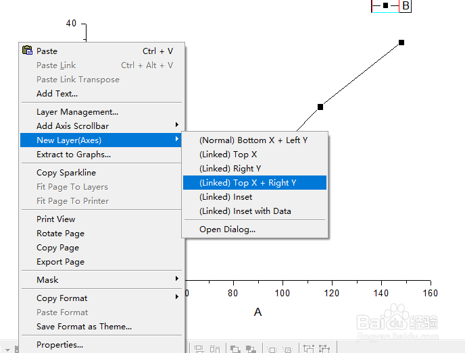The image size is (465, 353).
Task: Expand the Copy Format submenu arrow
Action: 177,297
